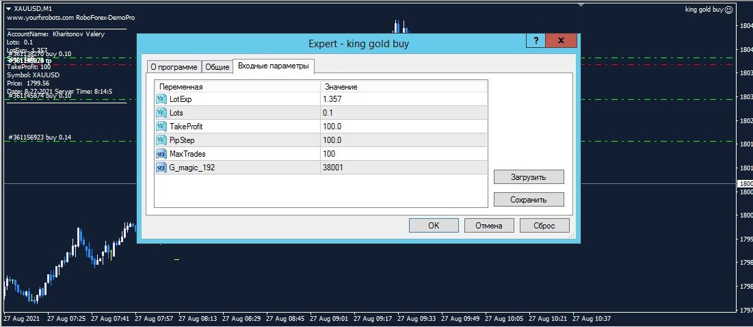Viewport: 753px width, 327px height.
Task: Click the Symbol: XAUUSD text on chart
Action: tap(33, 75)
